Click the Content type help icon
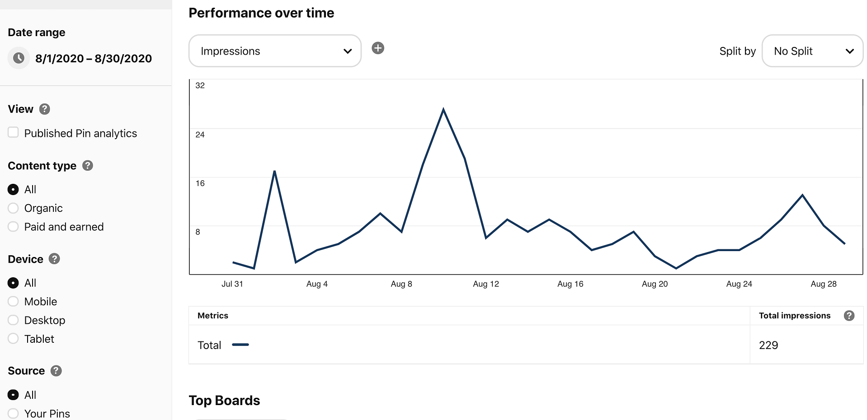This screenshot has height=420, width=867. pyautogui.click(x=88, y=166)
